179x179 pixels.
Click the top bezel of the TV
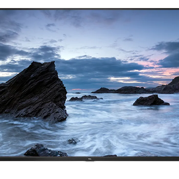[x=89, y=8]
